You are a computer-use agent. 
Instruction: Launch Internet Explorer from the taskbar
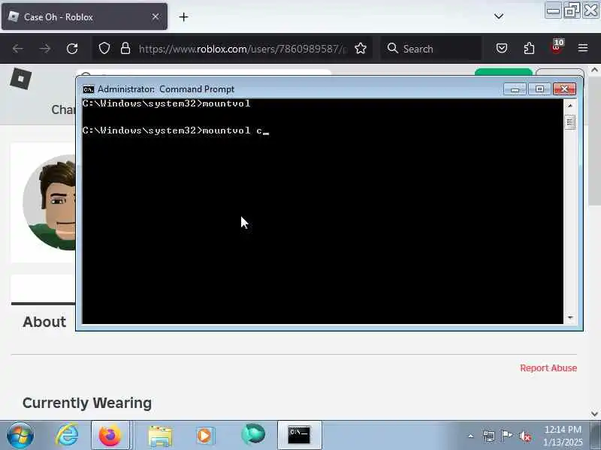(x=67, y=435)
